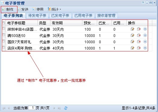The height and width of the screenshot is (112, 158).
Task: Click the refresh icon in the pagination bar
Action: click(x=66, y=108)
